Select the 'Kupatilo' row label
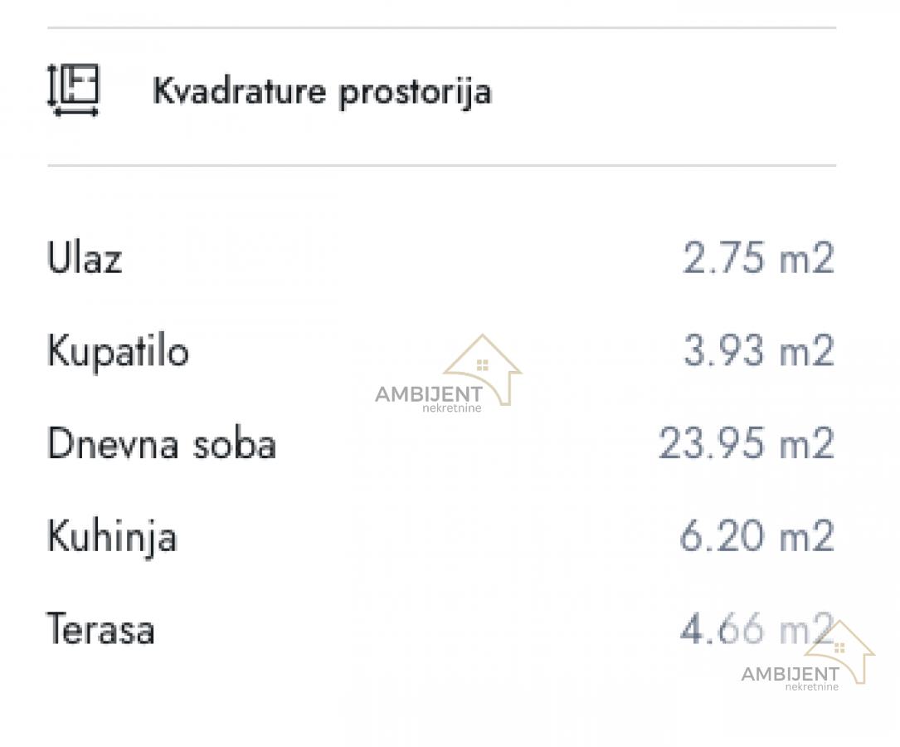The width and height of the screenshot is (900, 747). pyautogui.click(x=118, y=351)
